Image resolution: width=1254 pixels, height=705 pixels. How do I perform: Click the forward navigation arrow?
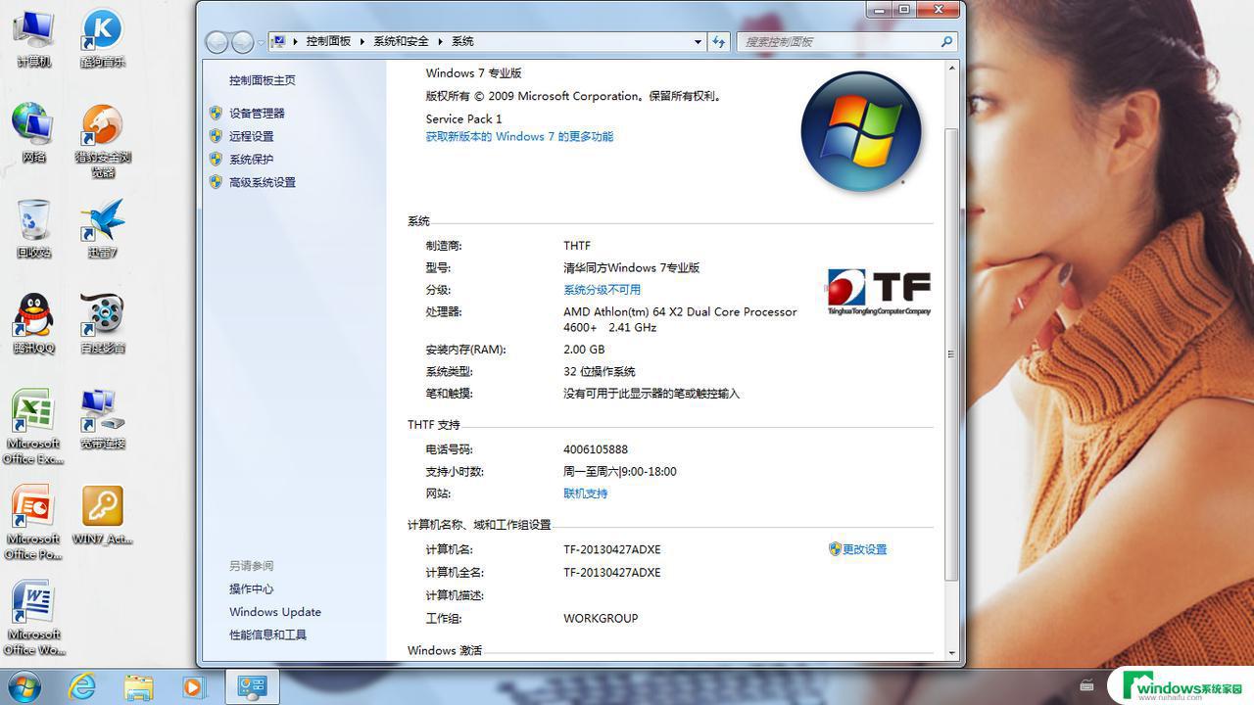(x=242, y=42)
